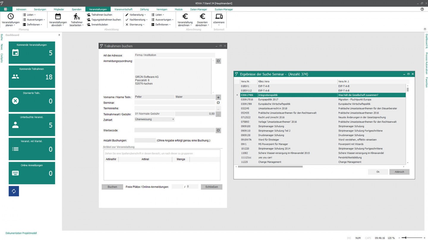Open the help question mark icon
The image size is (428, 240).
point(422,9)
